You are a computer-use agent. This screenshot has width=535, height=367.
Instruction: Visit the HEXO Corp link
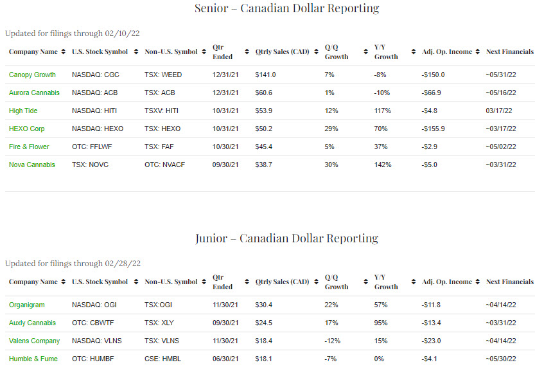point(26,129)
